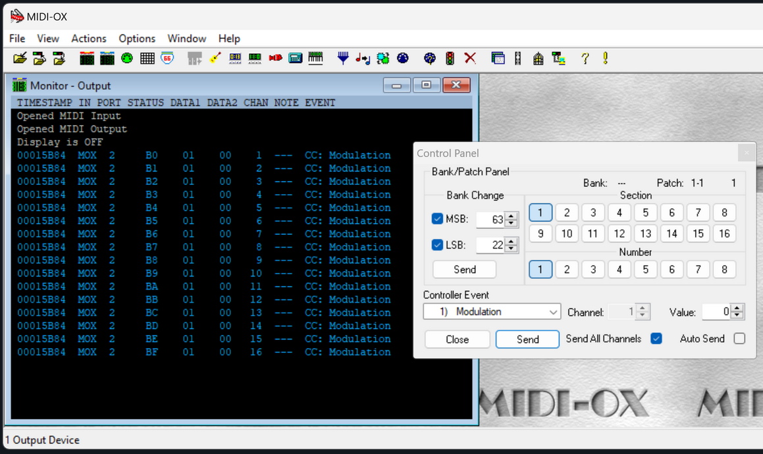763x454 pixels.
Task: Click the red X toolbar icon
Action: click(470, 59)
